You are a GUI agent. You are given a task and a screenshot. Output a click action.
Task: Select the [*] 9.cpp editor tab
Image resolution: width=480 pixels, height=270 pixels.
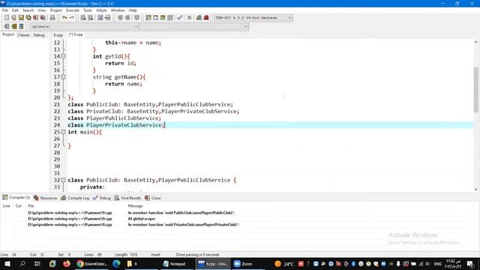pos(76,34)
